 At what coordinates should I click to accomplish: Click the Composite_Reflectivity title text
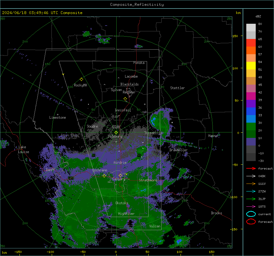click(x=137, y=5)
